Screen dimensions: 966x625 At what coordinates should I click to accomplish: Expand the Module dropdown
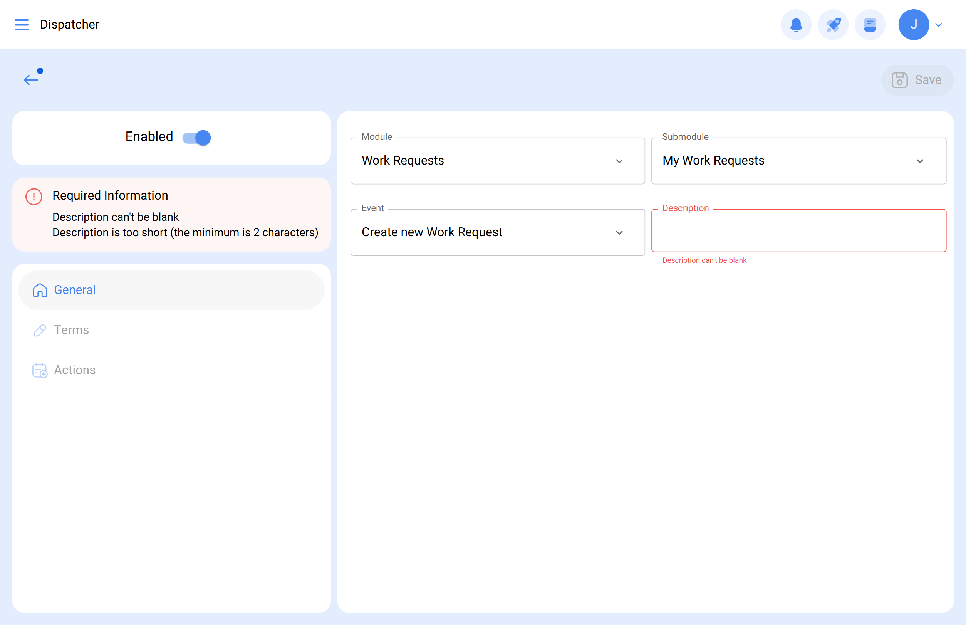[497, 161]
